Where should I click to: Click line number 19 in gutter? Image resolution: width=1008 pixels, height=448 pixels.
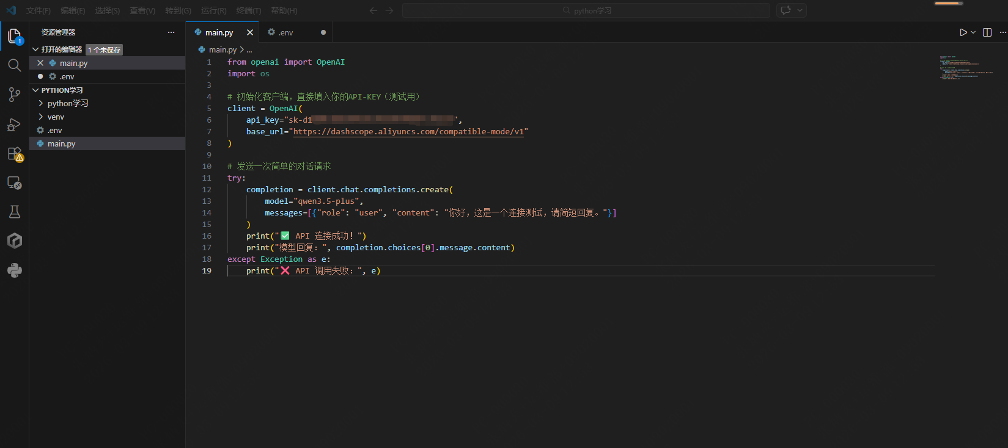pyautogui.click(x=207, y=270)
